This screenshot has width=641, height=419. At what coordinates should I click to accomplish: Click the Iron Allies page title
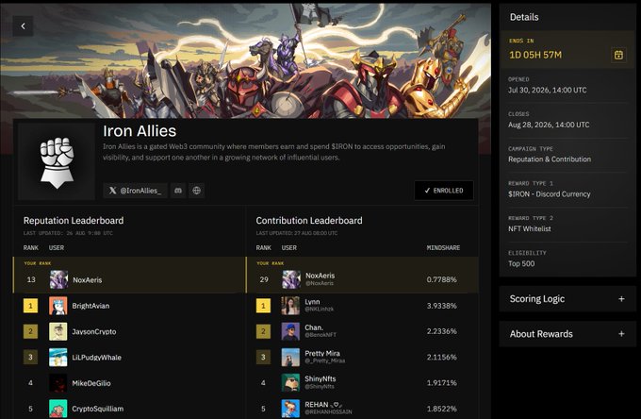(140, 131)
